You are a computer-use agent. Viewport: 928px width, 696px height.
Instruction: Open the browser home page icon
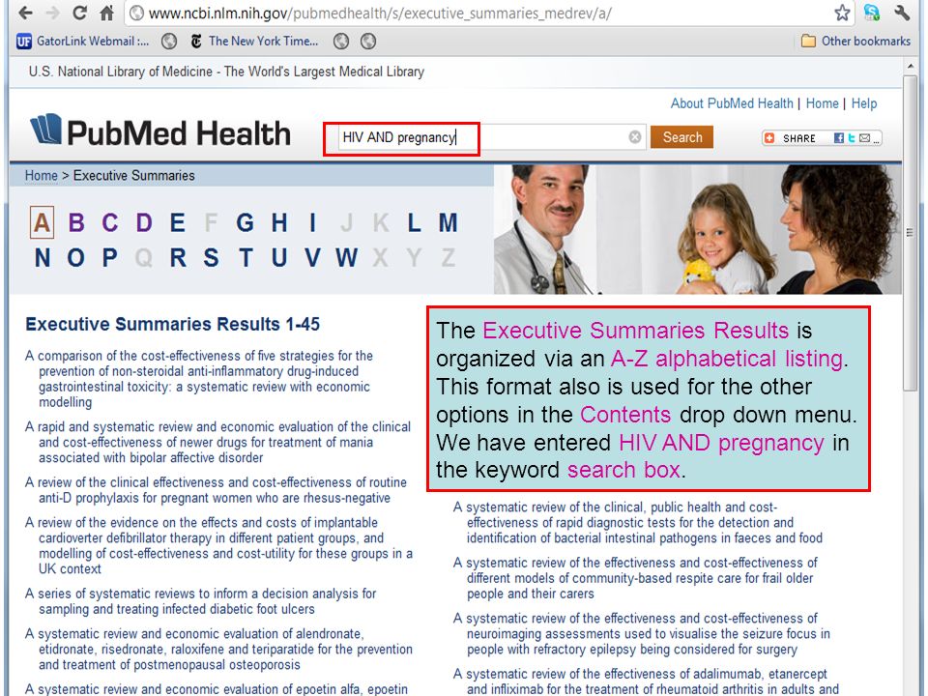[106, 13]
